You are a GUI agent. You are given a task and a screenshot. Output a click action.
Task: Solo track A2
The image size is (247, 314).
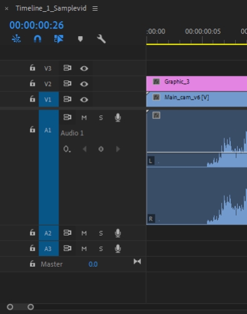[101, 233]
